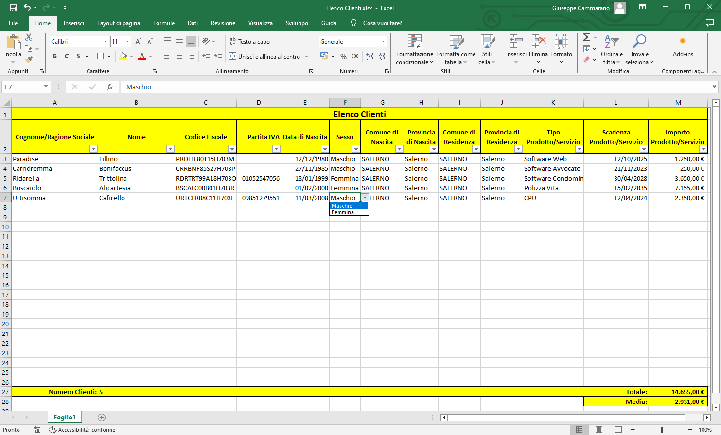Click the Copy icon in Appunti
Image resolution: width=721 pixels, height=435 pixels.
click(29, 49)
